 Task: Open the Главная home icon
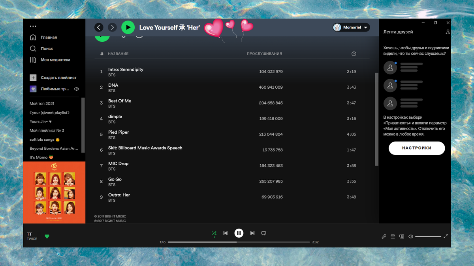click(34, 37)
